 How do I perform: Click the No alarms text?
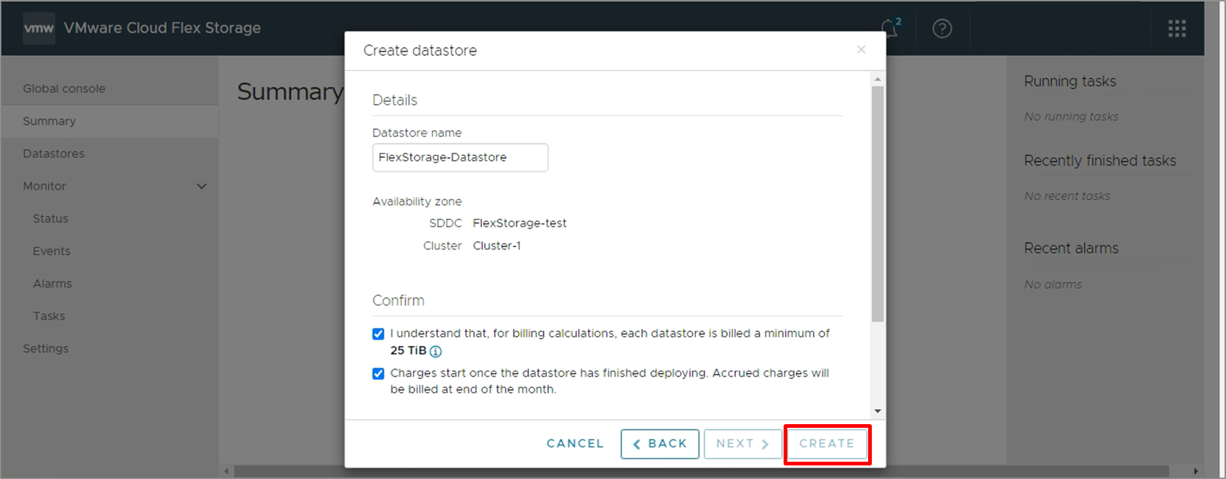coord(1053,285)
